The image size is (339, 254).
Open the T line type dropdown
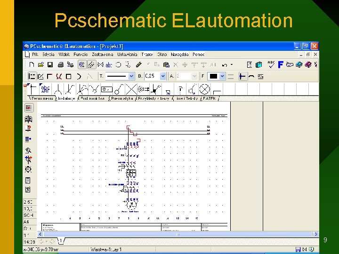131,76
